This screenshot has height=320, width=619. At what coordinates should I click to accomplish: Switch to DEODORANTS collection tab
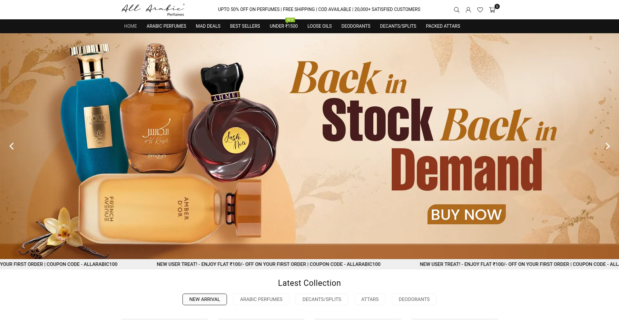tap(414, 299)
